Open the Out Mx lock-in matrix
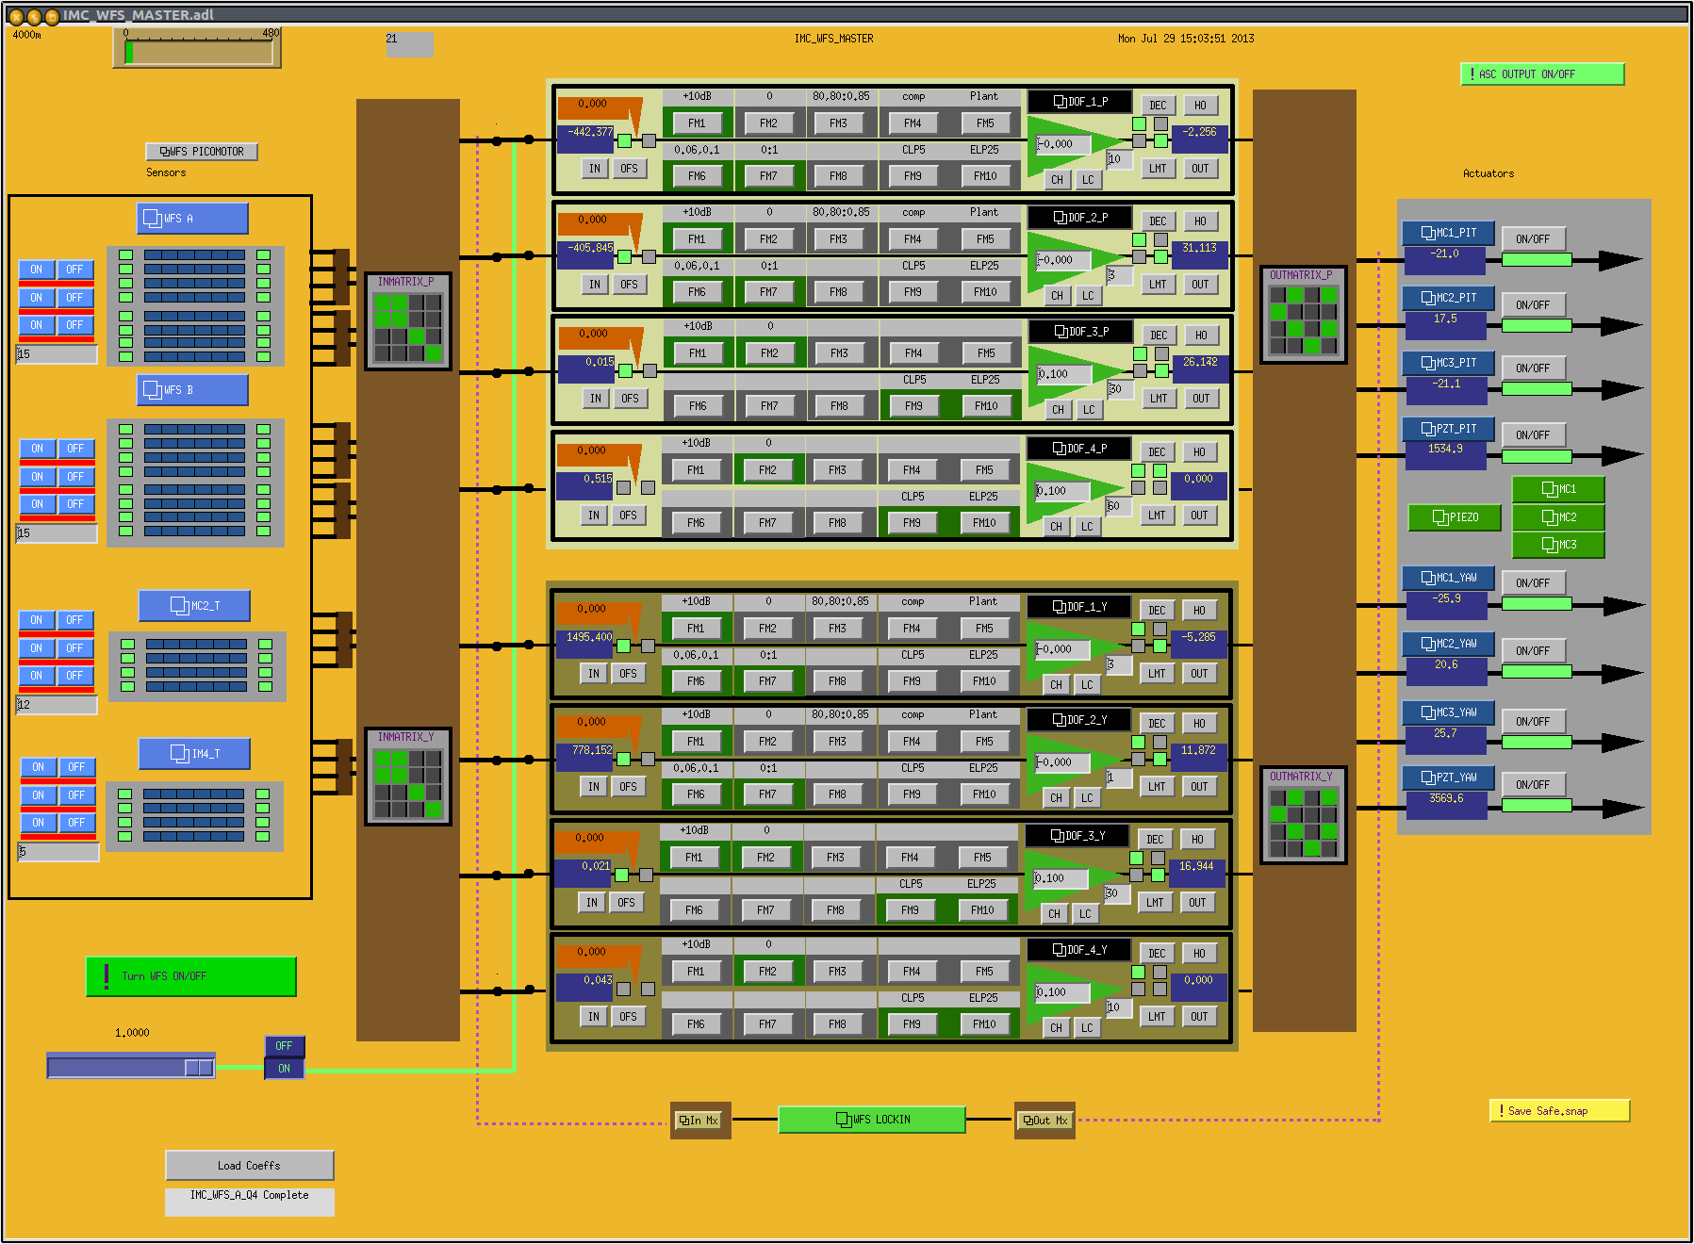 pos(1044,1121)
